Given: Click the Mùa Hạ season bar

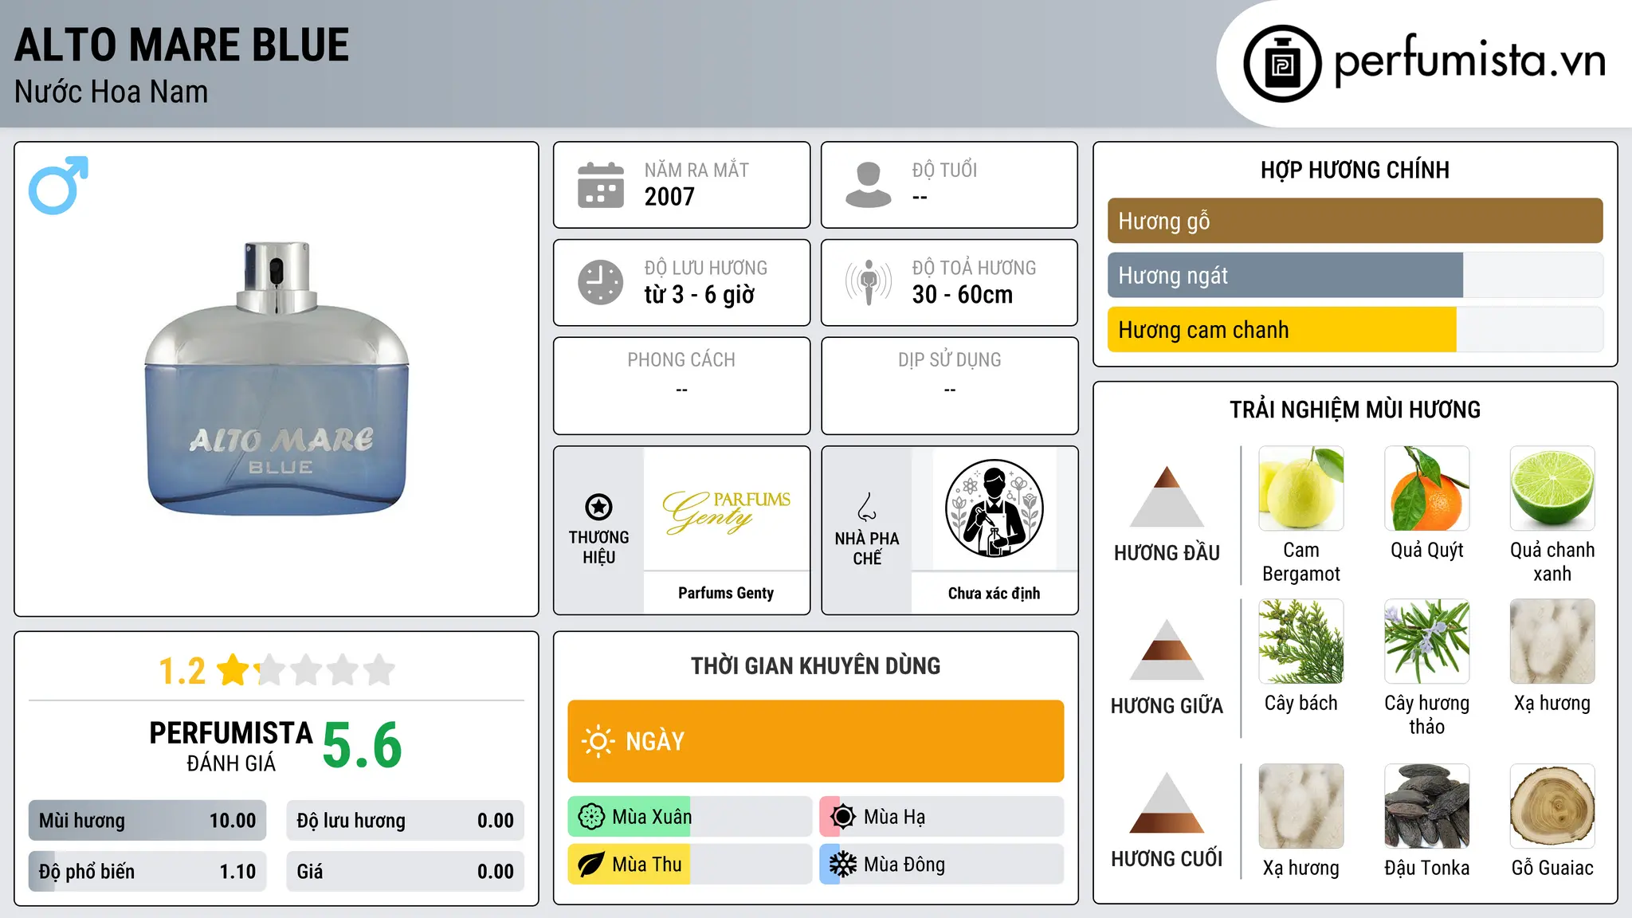Looking at the screenshot, I should pos(942,817).
